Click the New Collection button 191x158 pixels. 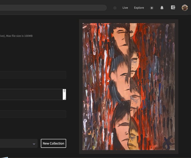[53, 143]
